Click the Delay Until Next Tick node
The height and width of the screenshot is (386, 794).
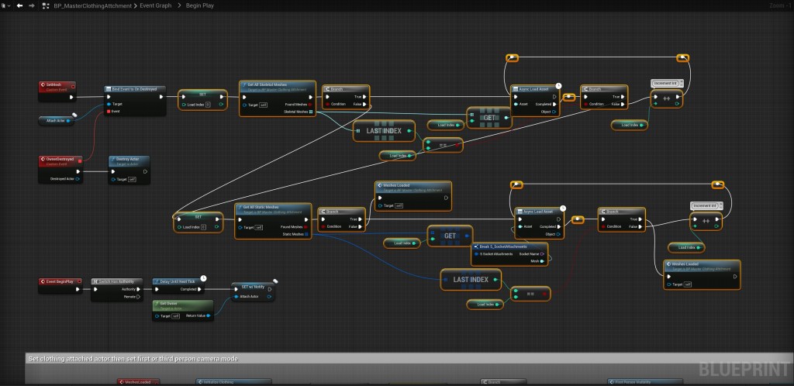(177, 281)
